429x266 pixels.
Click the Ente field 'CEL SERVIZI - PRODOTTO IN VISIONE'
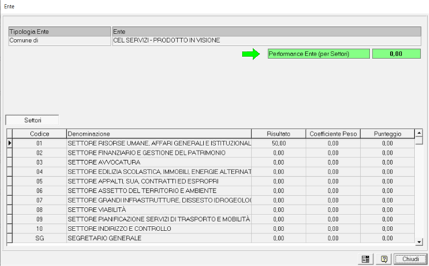point(267,40)
